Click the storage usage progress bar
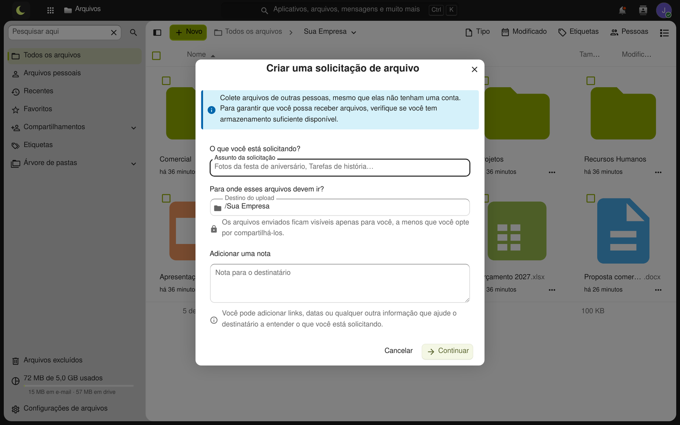This screenshot has height=425, width=680. [79, 385]
